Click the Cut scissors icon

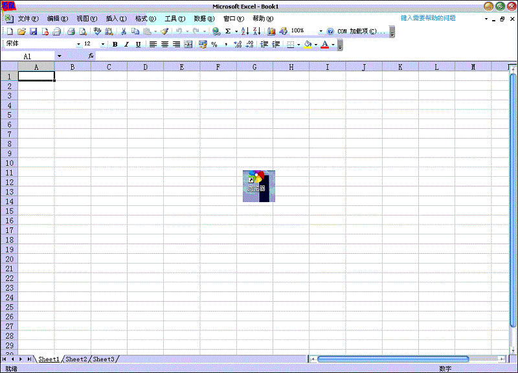click(x=124, y=31)
